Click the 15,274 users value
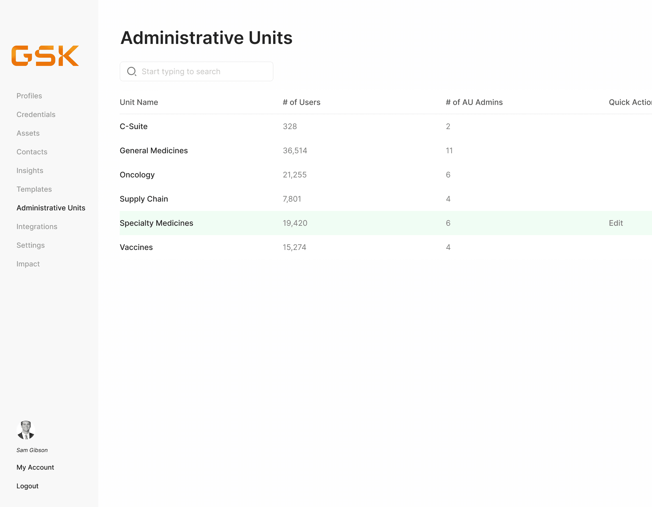Screen dimensions: 652x507 click(295, 247)
